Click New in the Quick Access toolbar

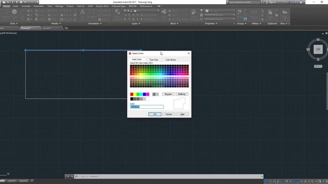pos(4,2)
